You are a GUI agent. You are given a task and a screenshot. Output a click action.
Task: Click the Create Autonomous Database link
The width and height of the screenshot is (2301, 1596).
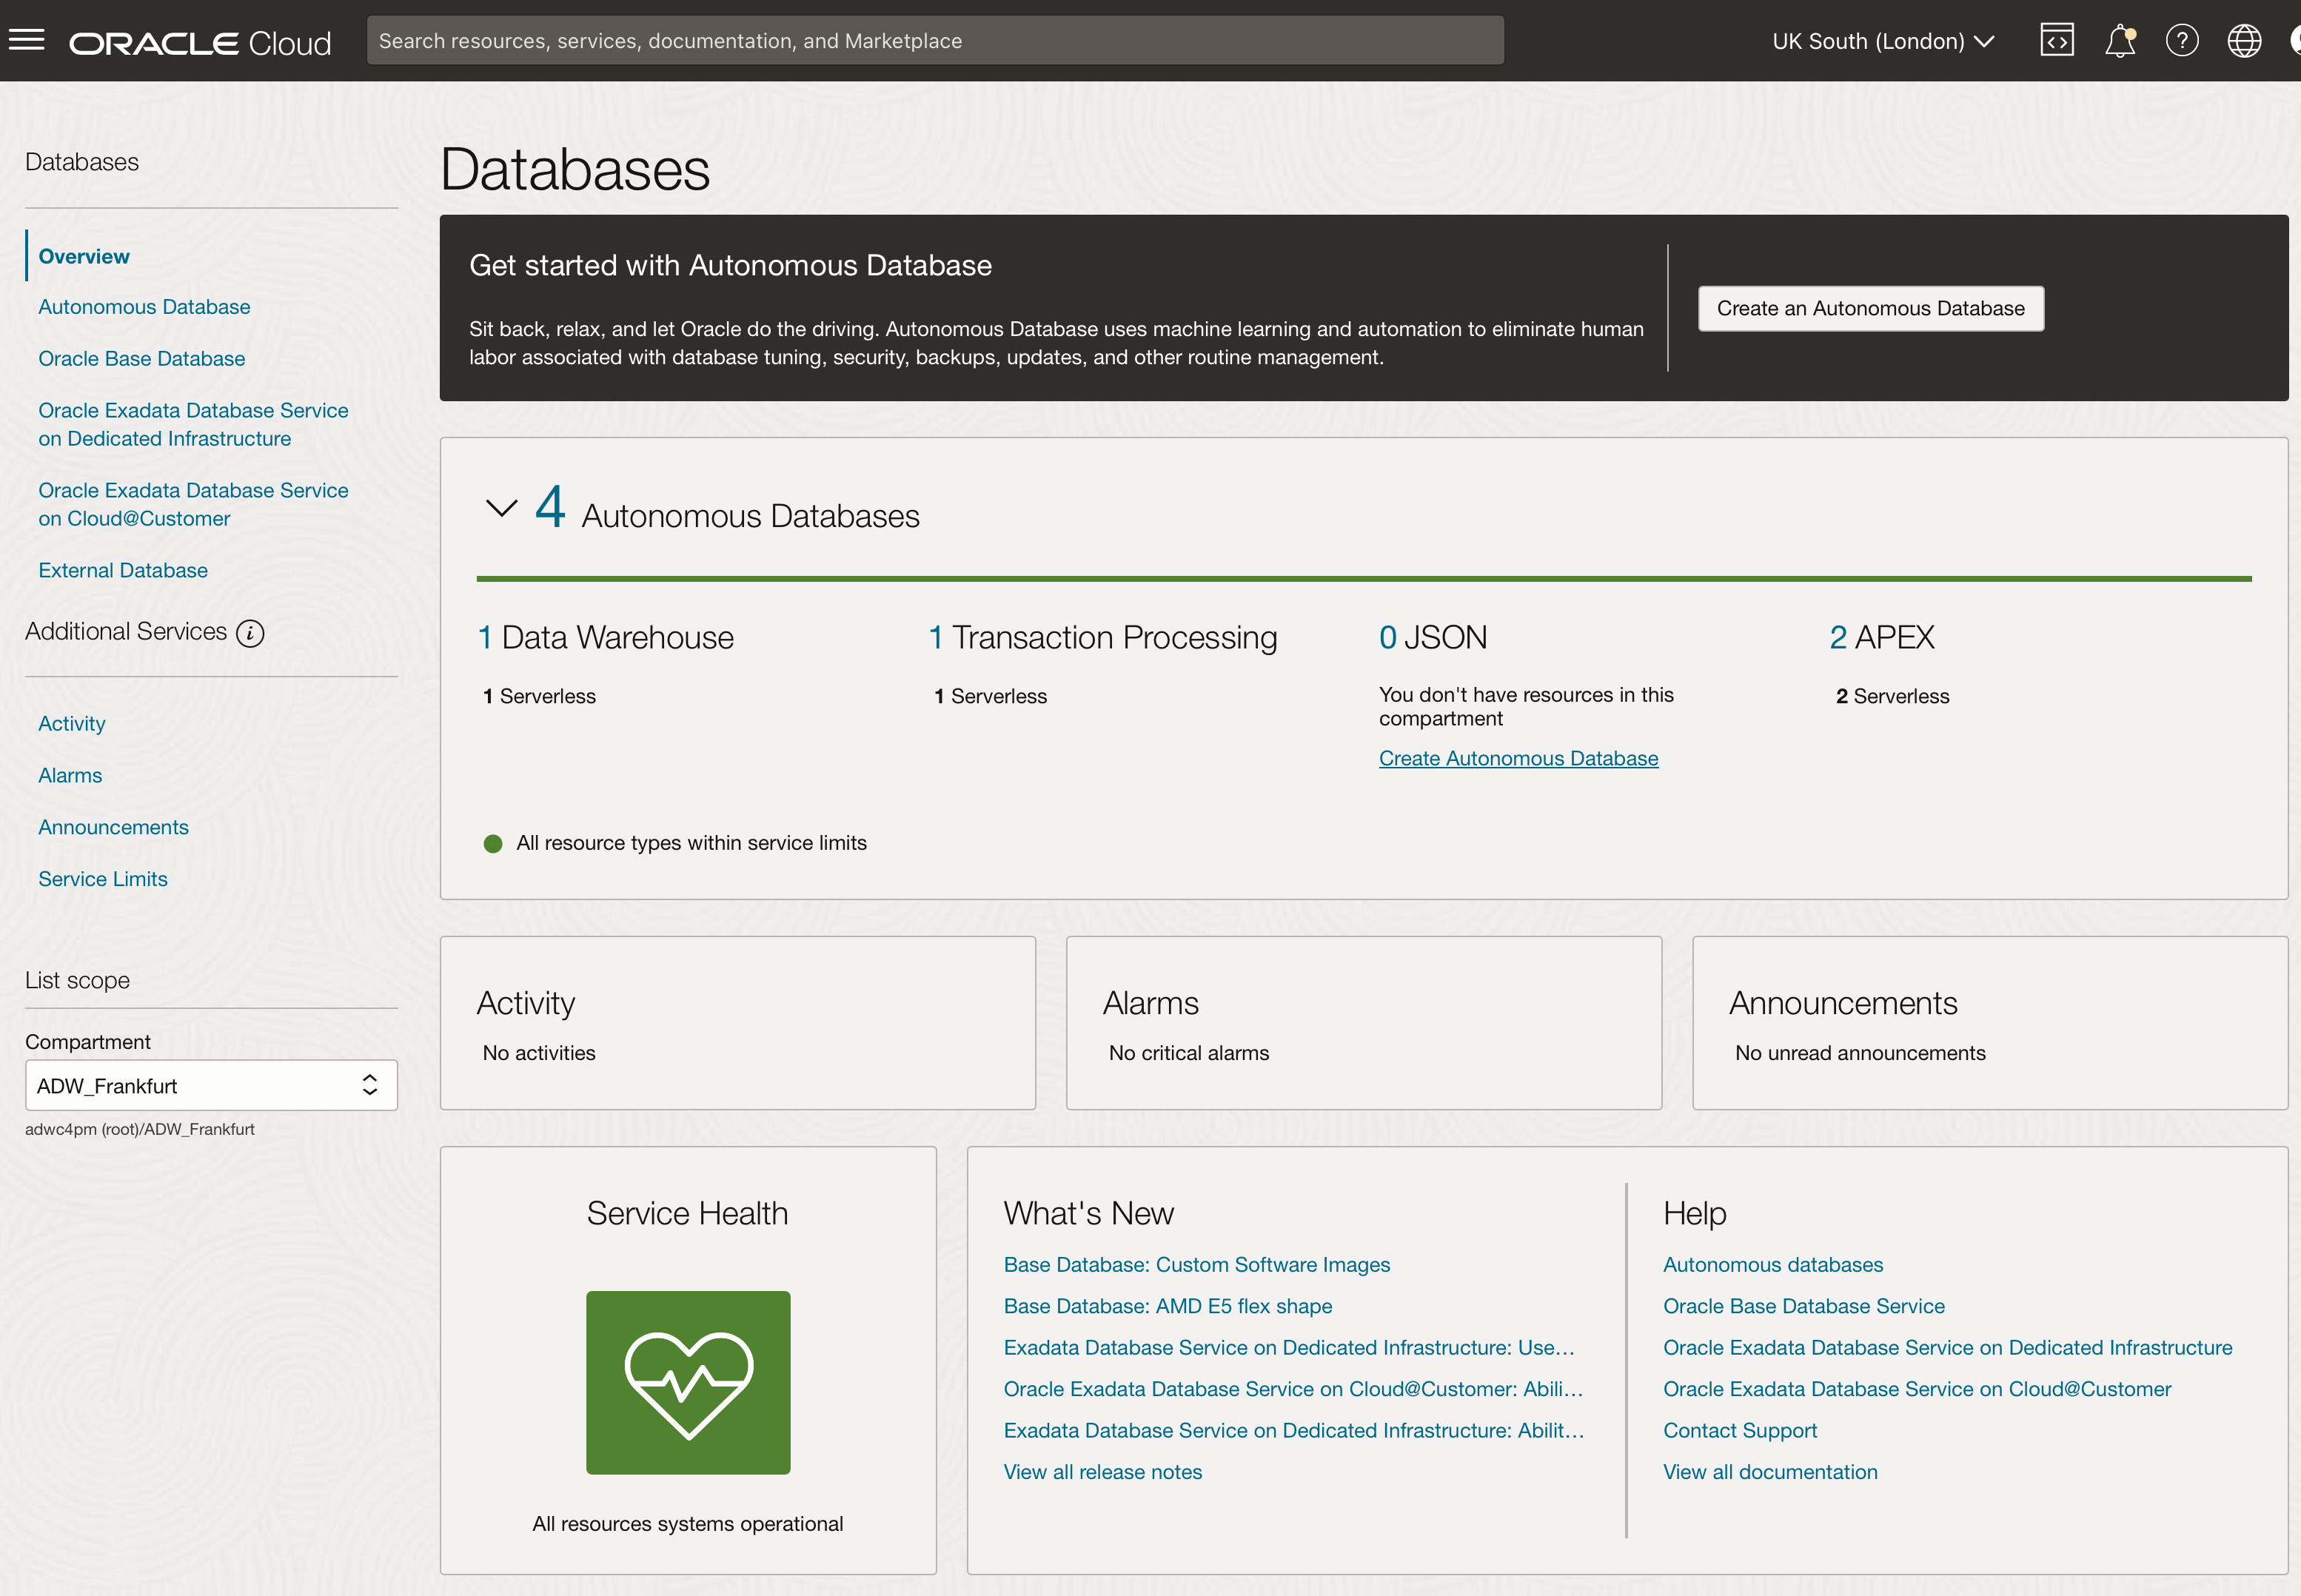coord(1518,758)
